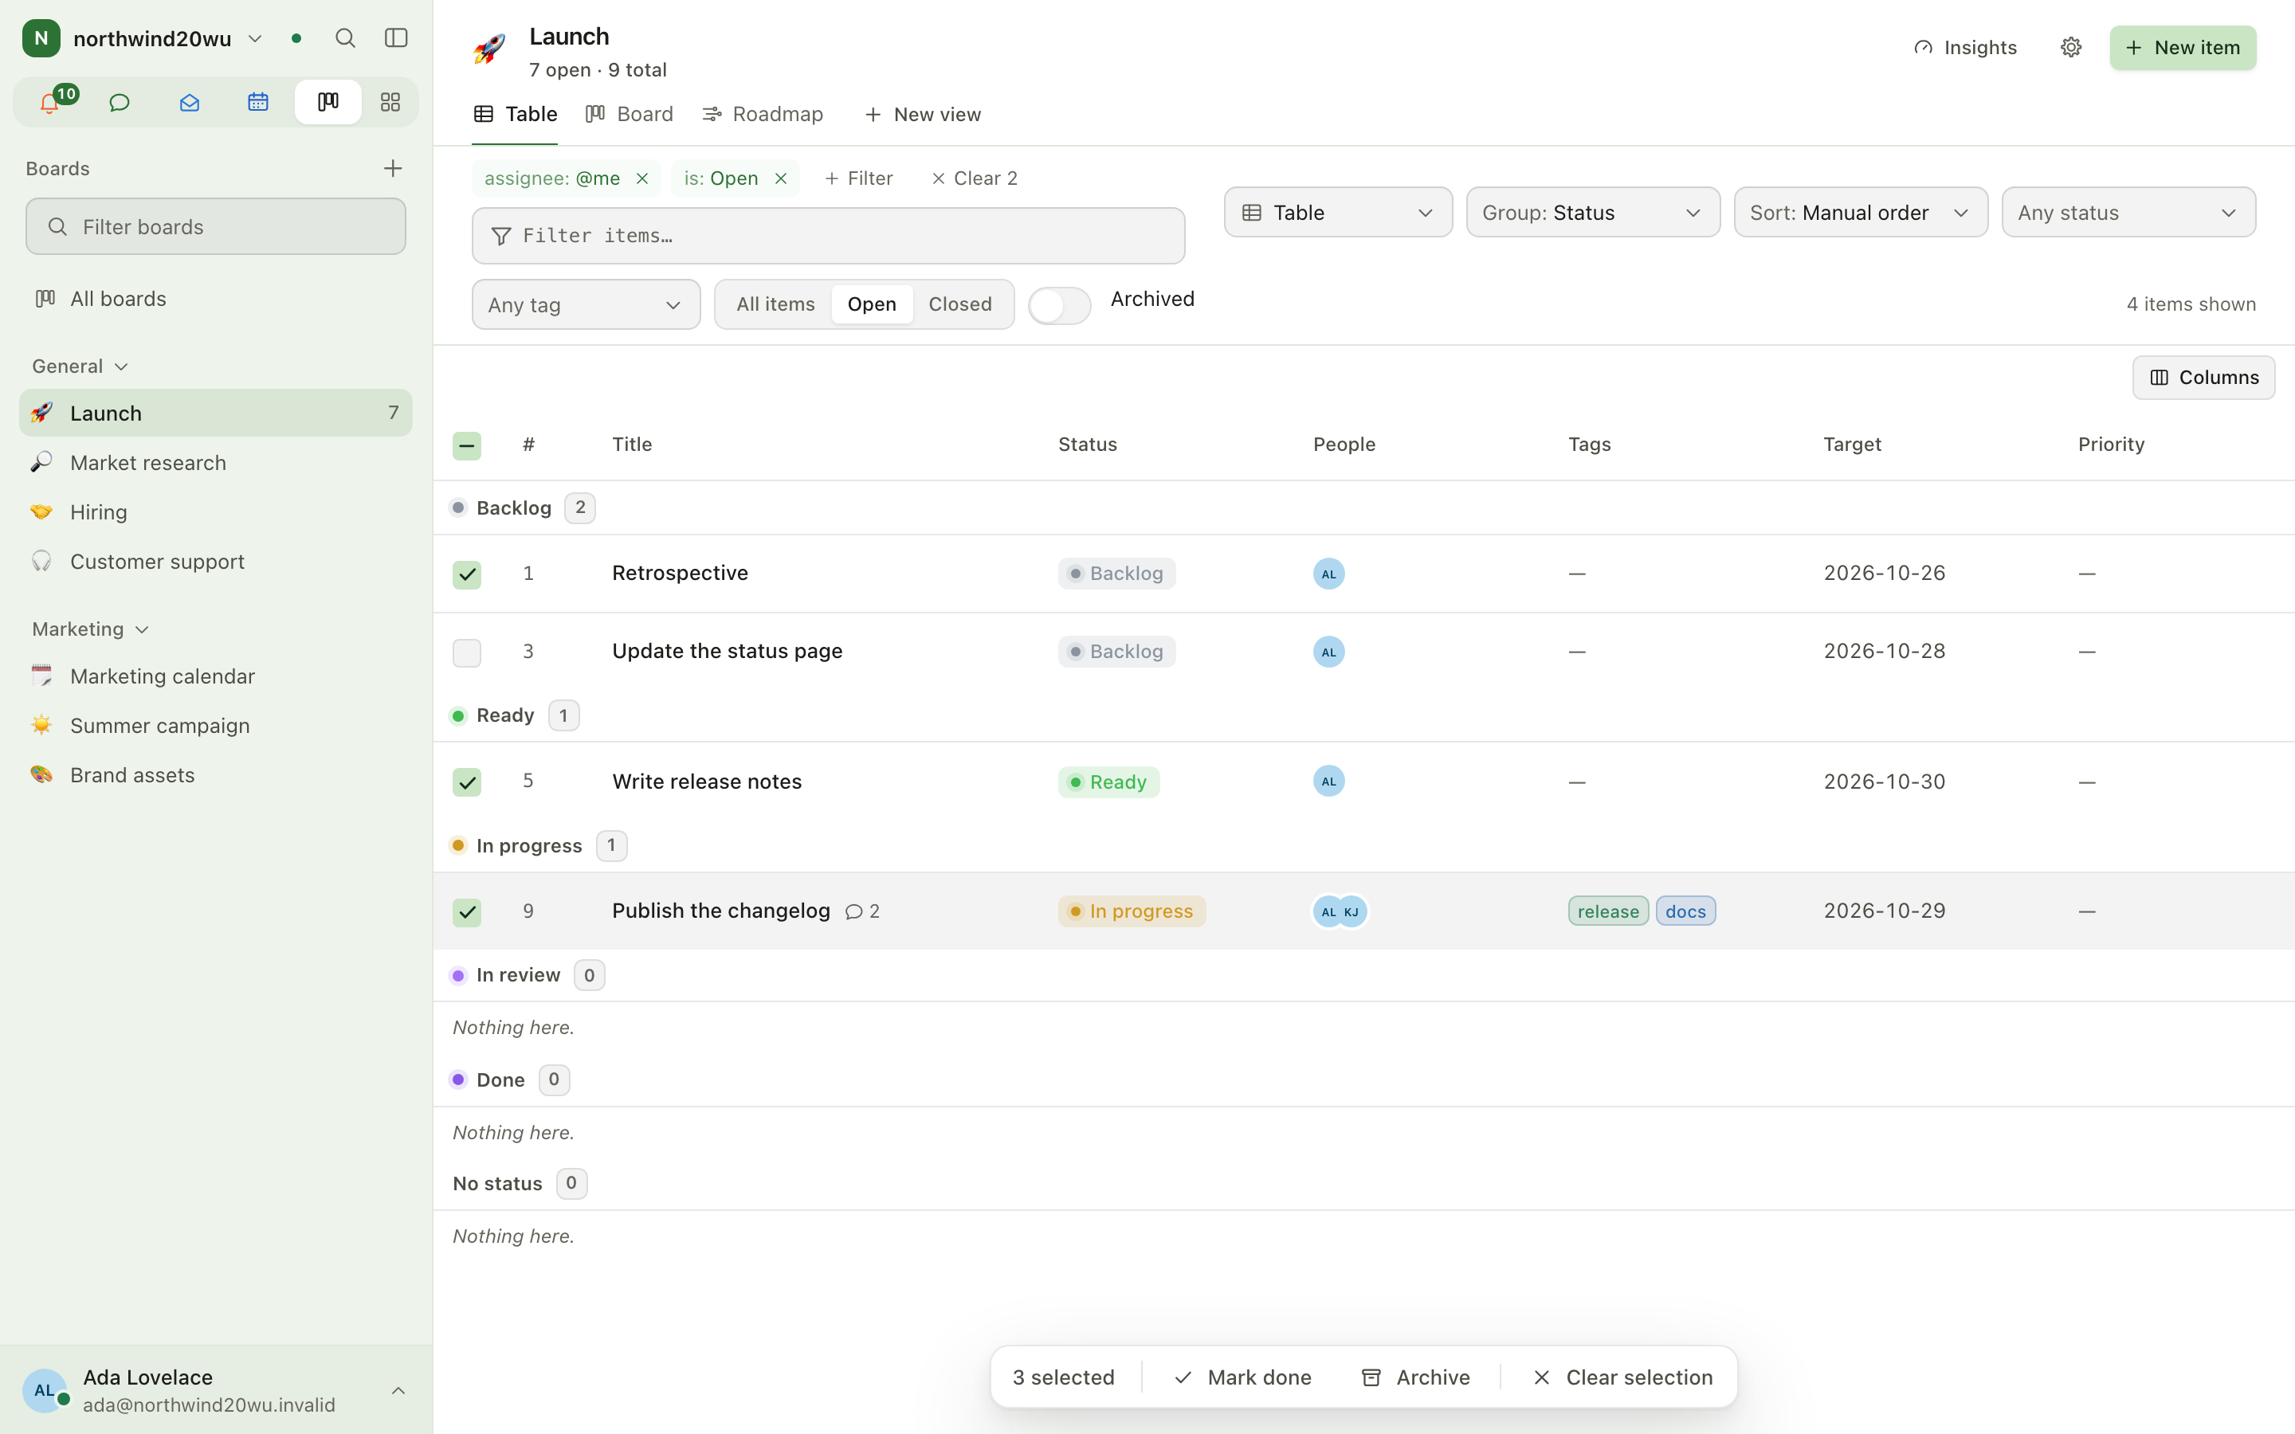Viewport: 2295px width, 1434px height.
Task: Open the Sort: Manual order dropdown
Action: click(x=1861, y=213)
